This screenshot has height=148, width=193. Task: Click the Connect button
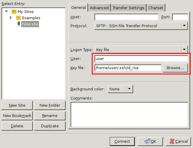[122, 141]
